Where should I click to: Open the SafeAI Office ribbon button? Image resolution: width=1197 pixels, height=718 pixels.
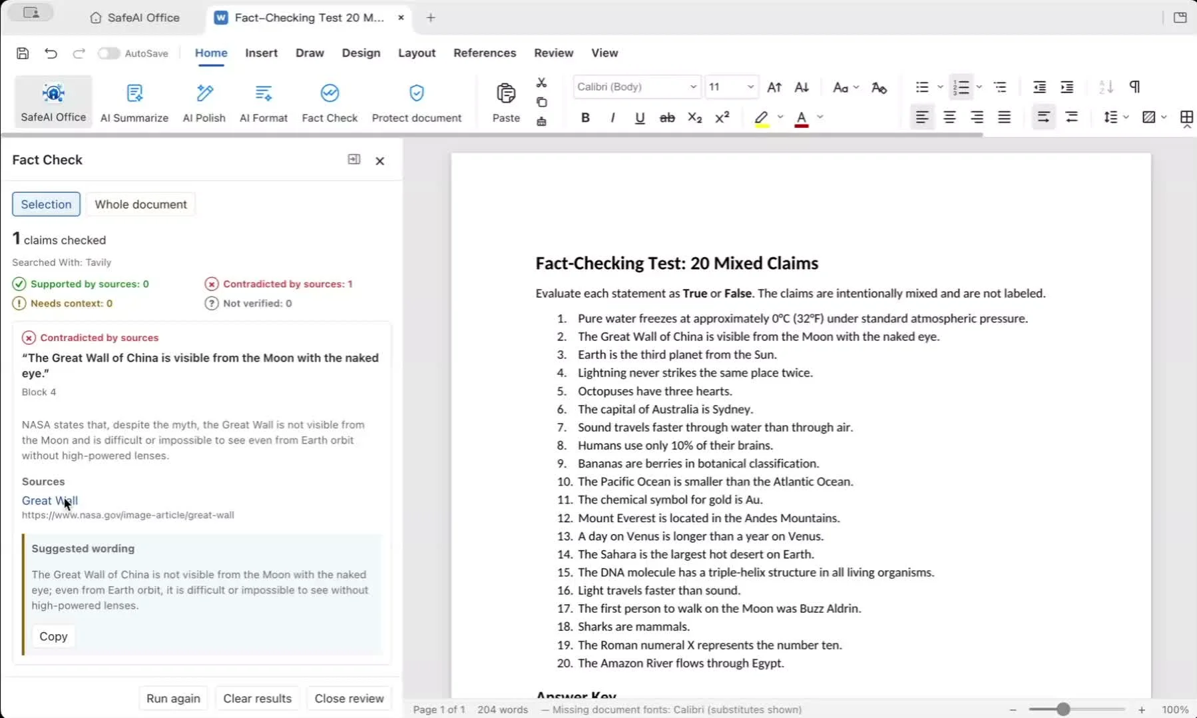pos(53,102)
